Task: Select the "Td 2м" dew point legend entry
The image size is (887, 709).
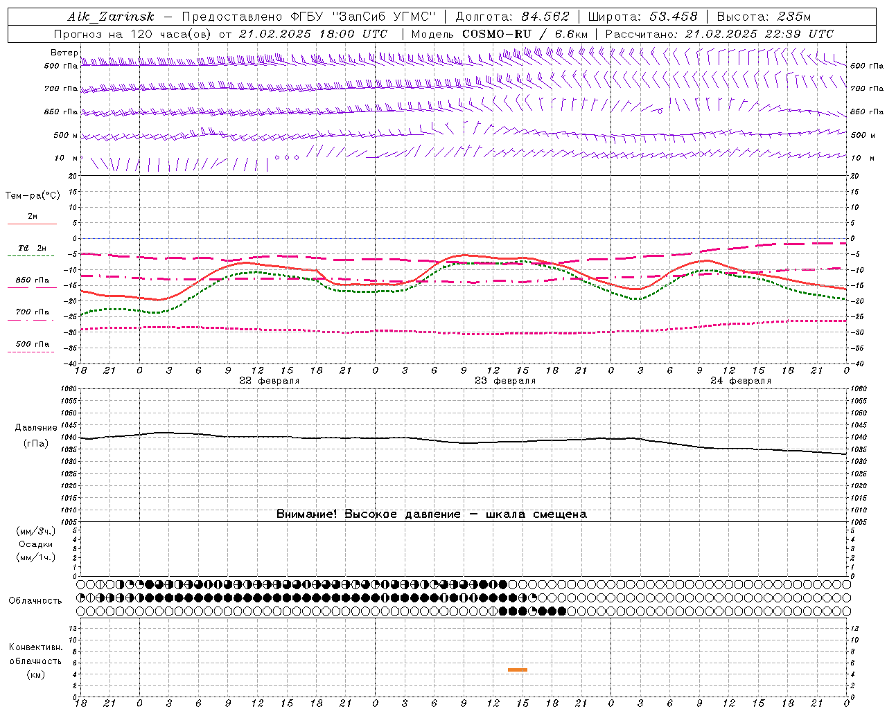Action: (33, 248)
